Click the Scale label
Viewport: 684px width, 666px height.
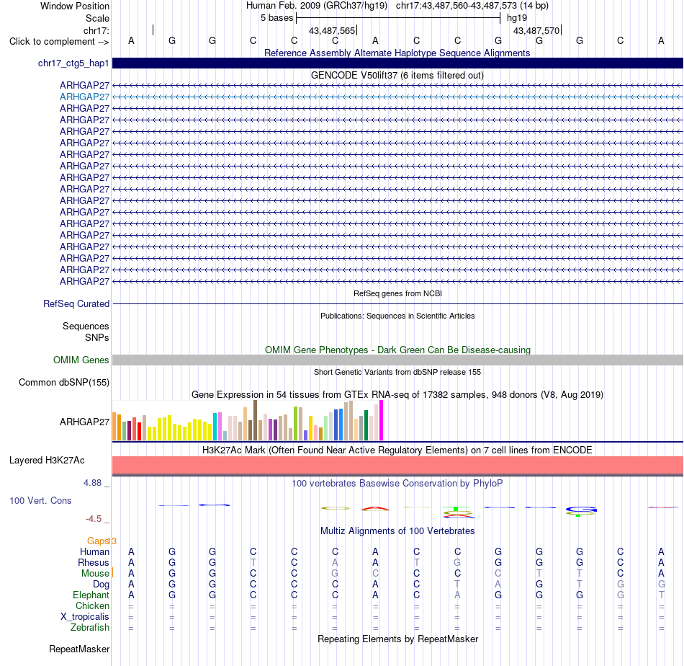click(x=98, y=18)
